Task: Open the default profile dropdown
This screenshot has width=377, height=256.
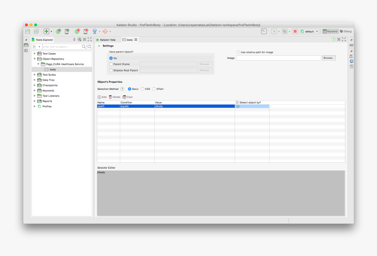Action: 309,32
